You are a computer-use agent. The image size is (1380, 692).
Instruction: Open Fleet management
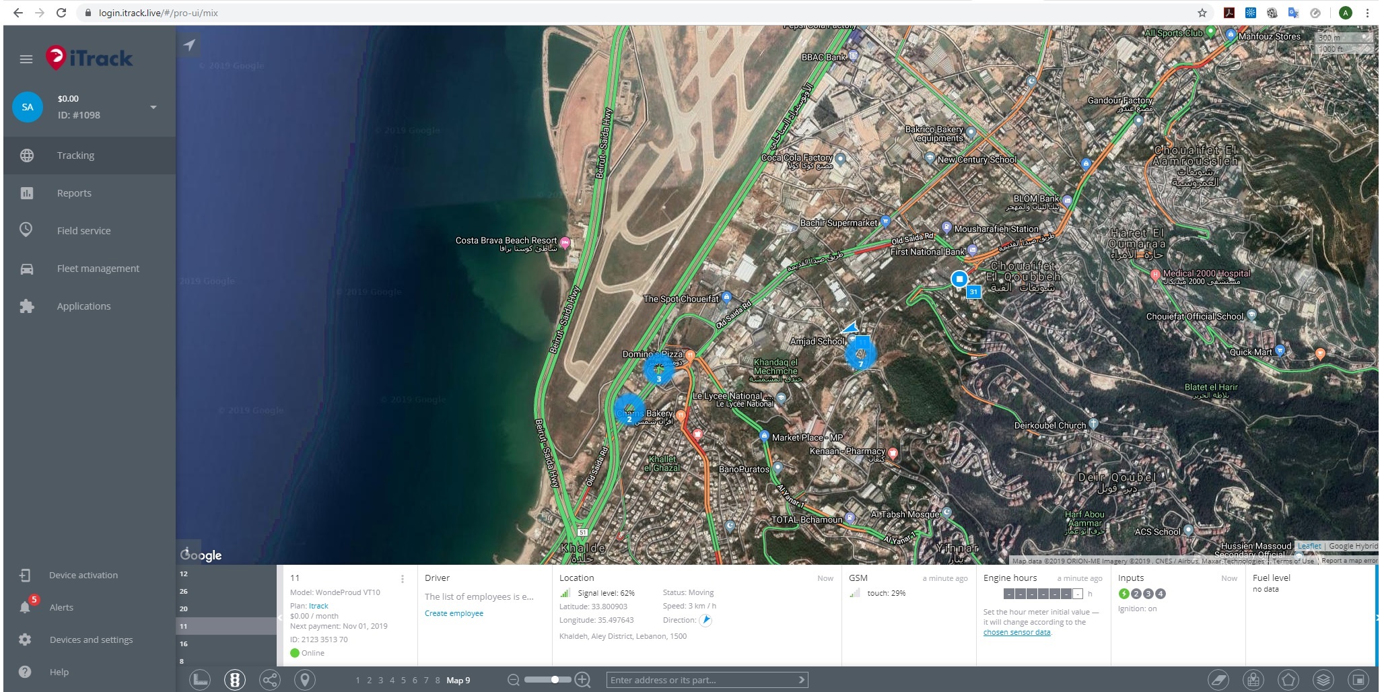click(89, 269)
